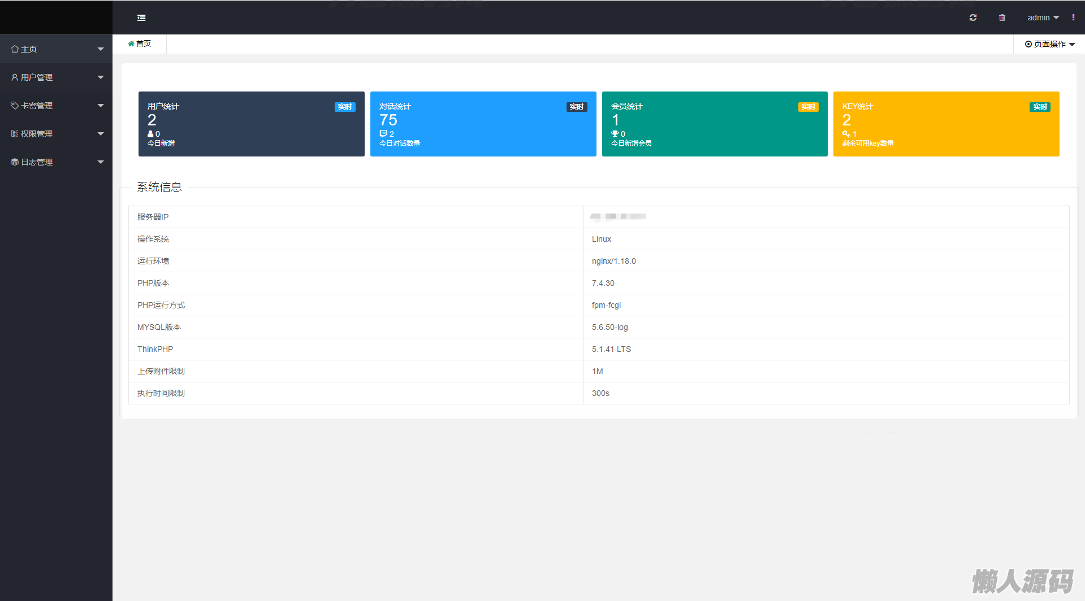Select the 日志管理 menu item

56,162
